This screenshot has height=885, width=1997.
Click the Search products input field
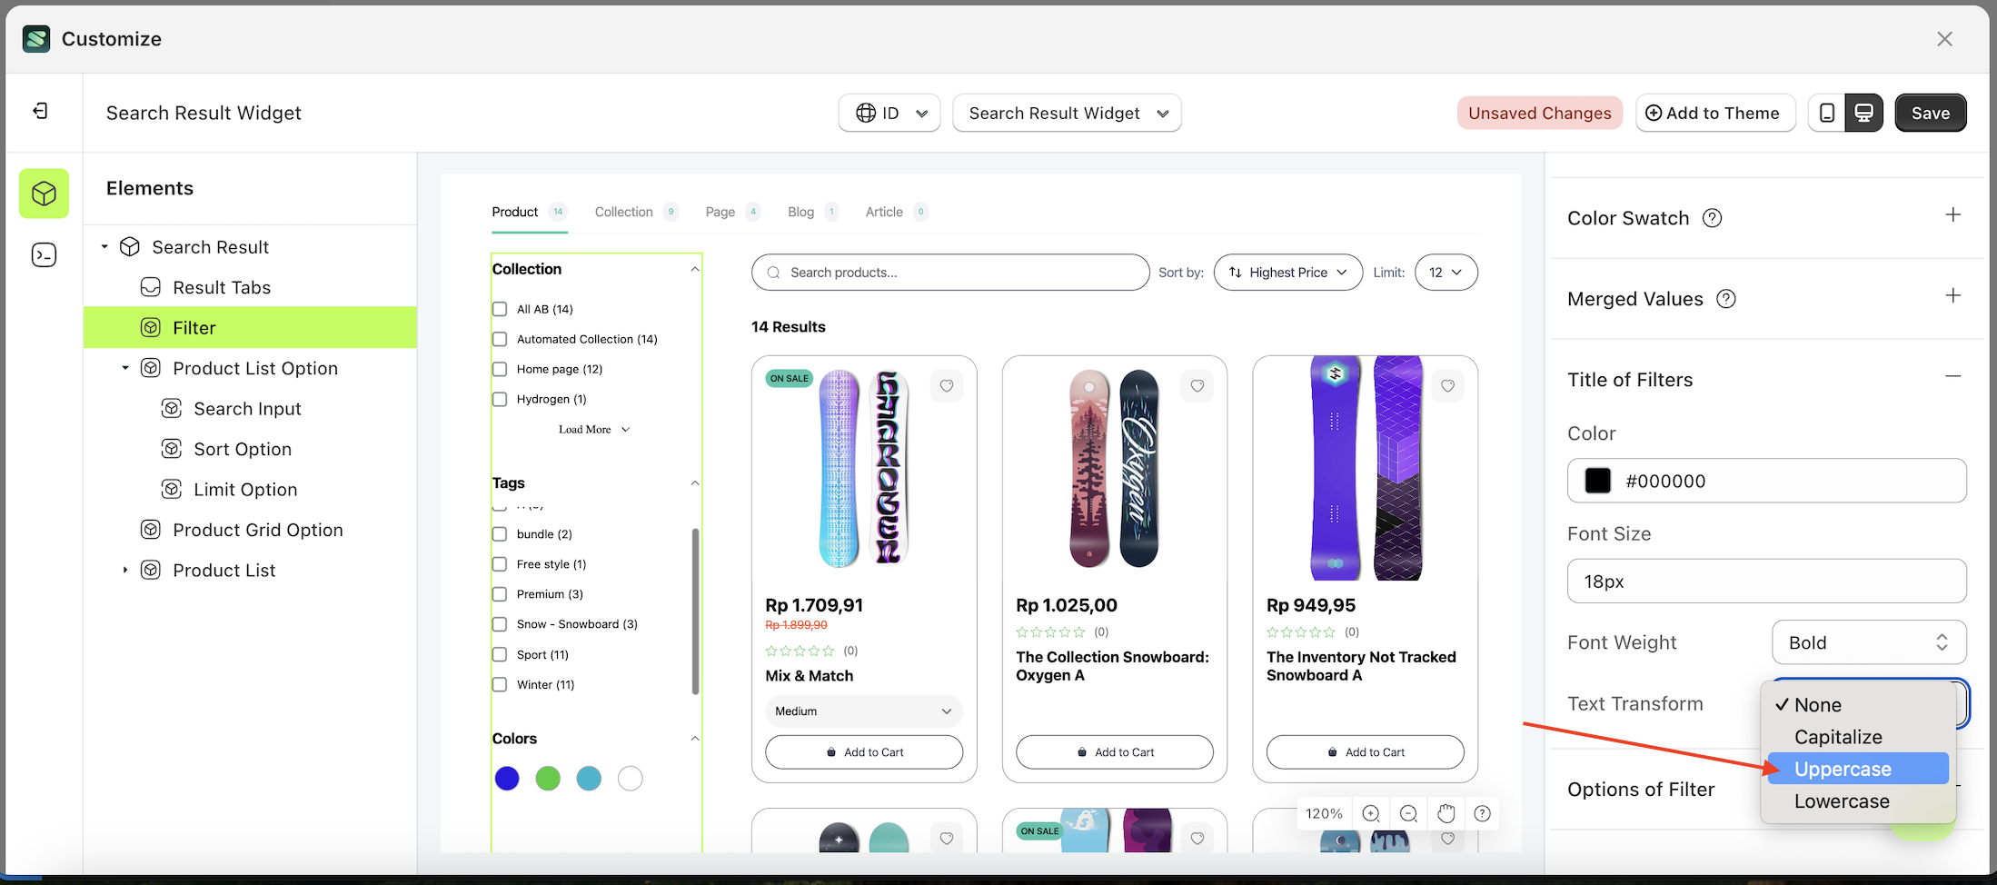tap(949, 272)
